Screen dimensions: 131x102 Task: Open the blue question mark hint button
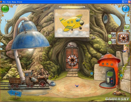click(x=126, y=9)
